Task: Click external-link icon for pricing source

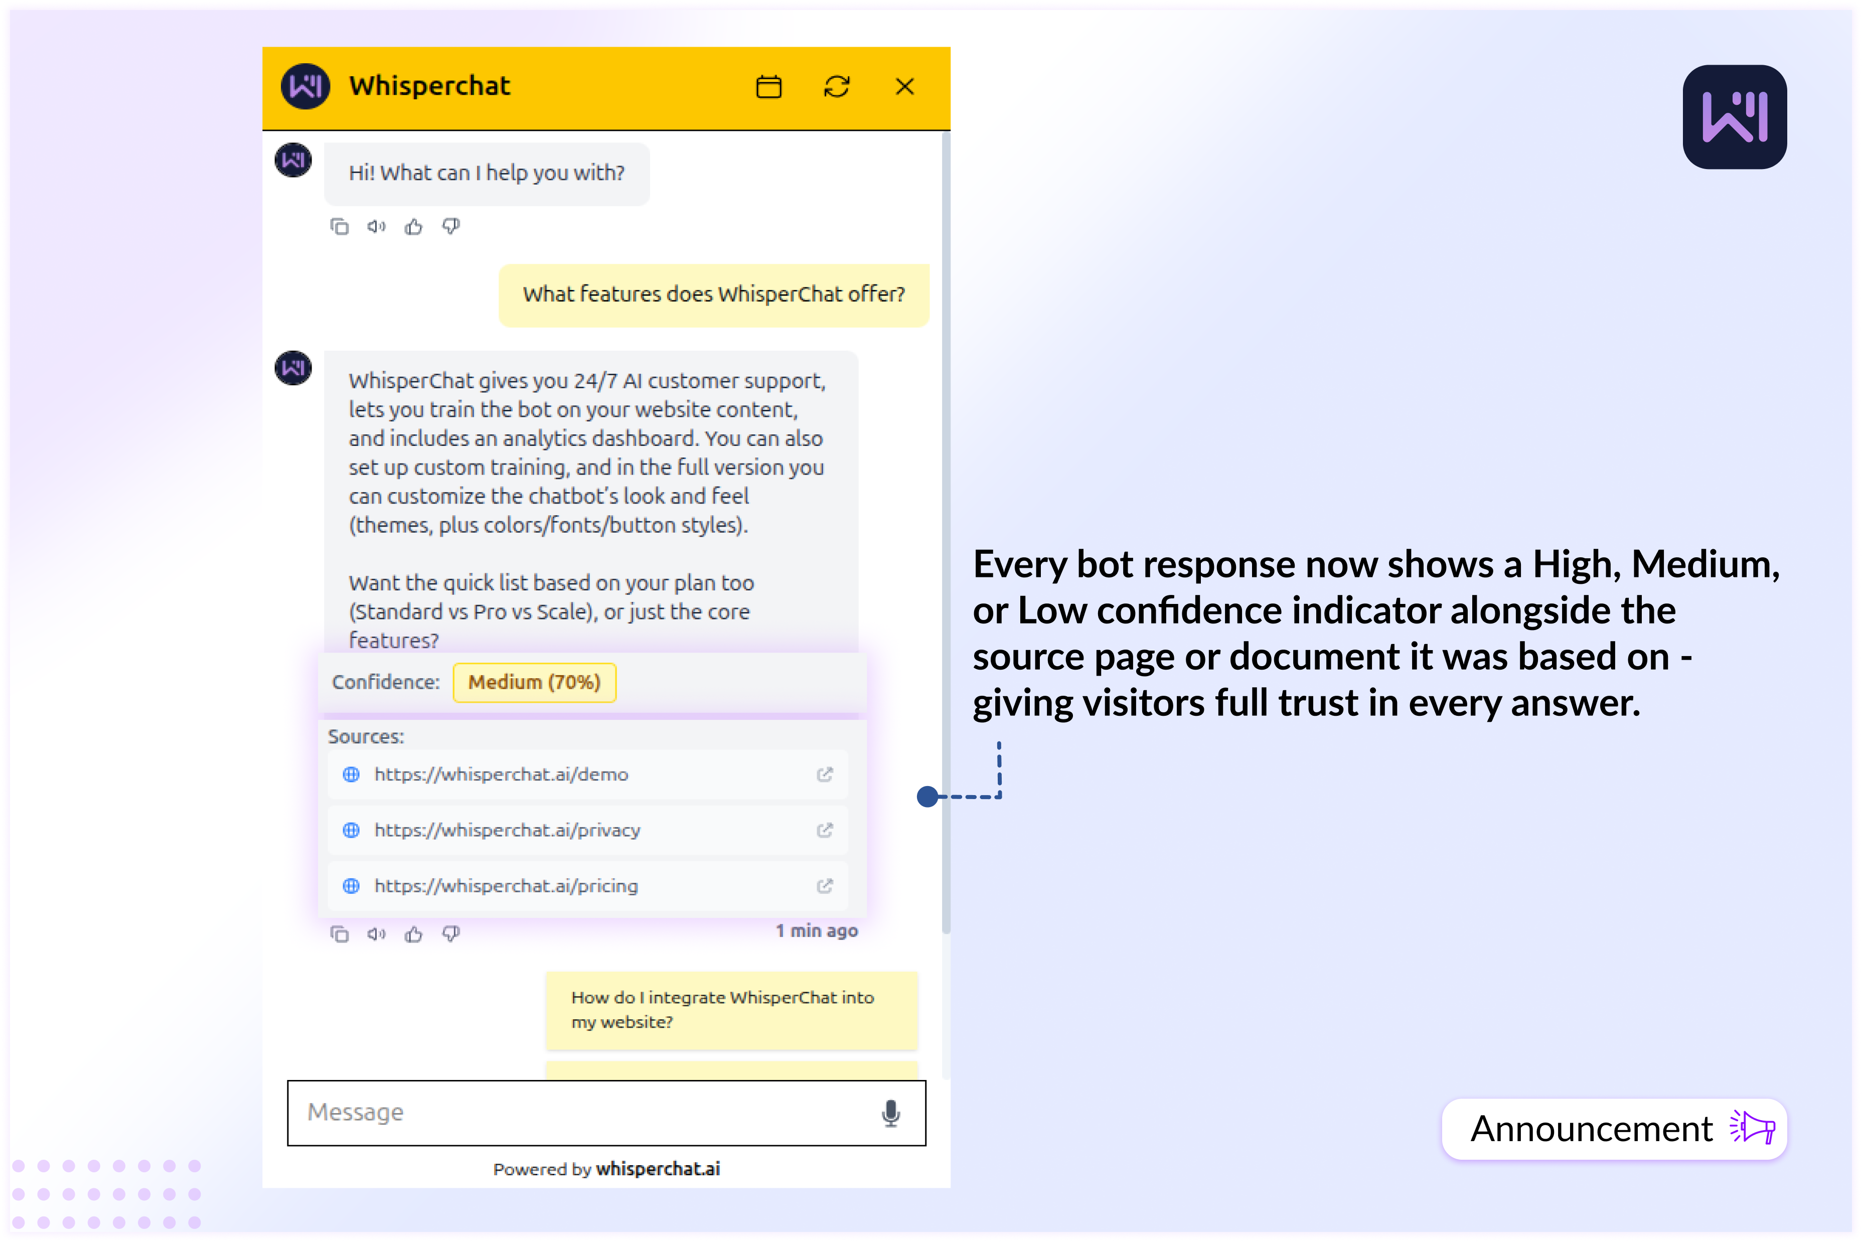Action: [x=825, y=885]
